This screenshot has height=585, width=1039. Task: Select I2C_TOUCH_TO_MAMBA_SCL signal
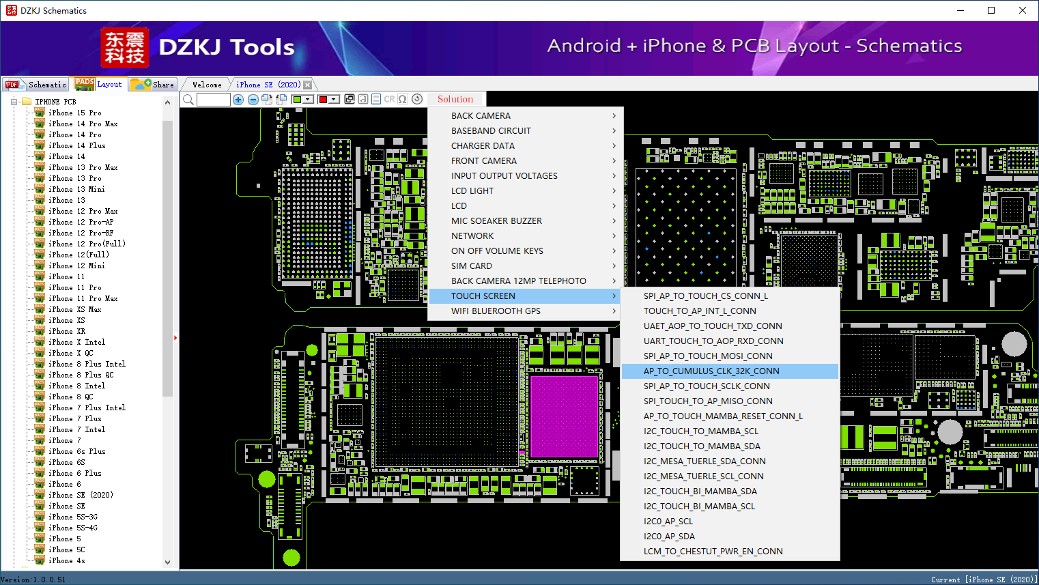tap(730, 431)
